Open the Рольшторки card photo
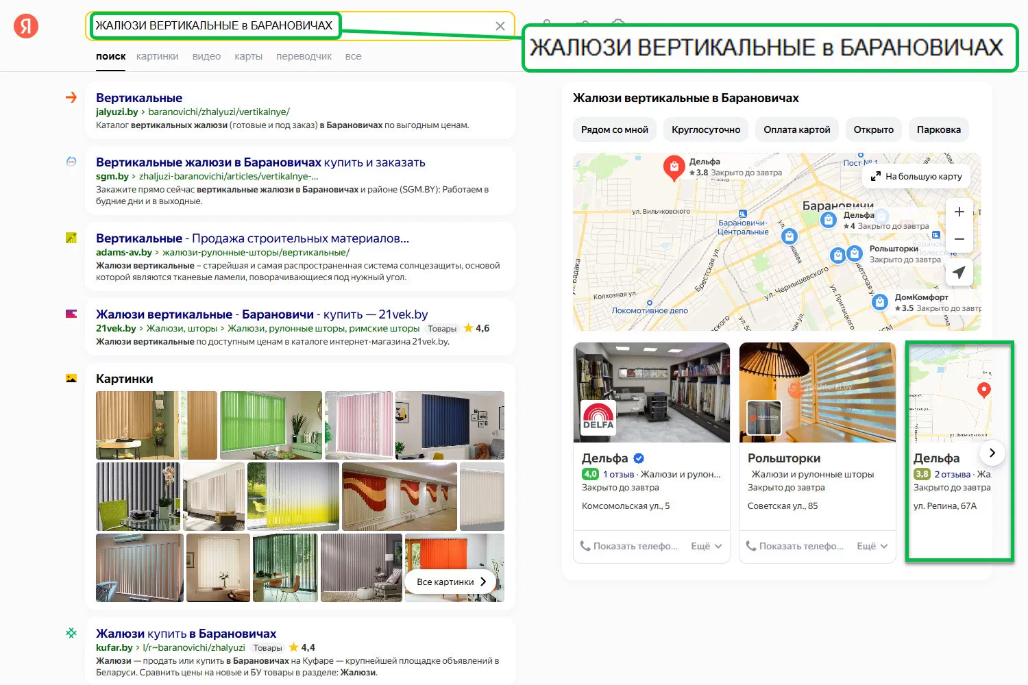 click(x=818, y=393)
